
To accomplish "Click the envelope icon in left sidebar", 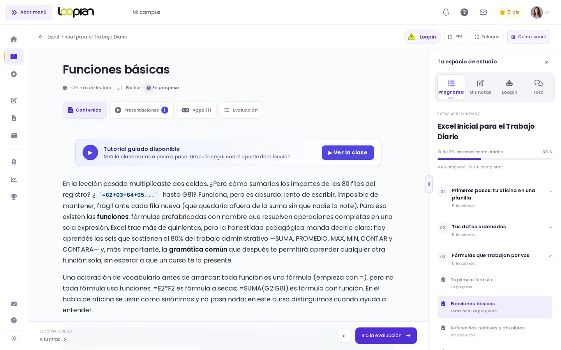I will point(14,304).
